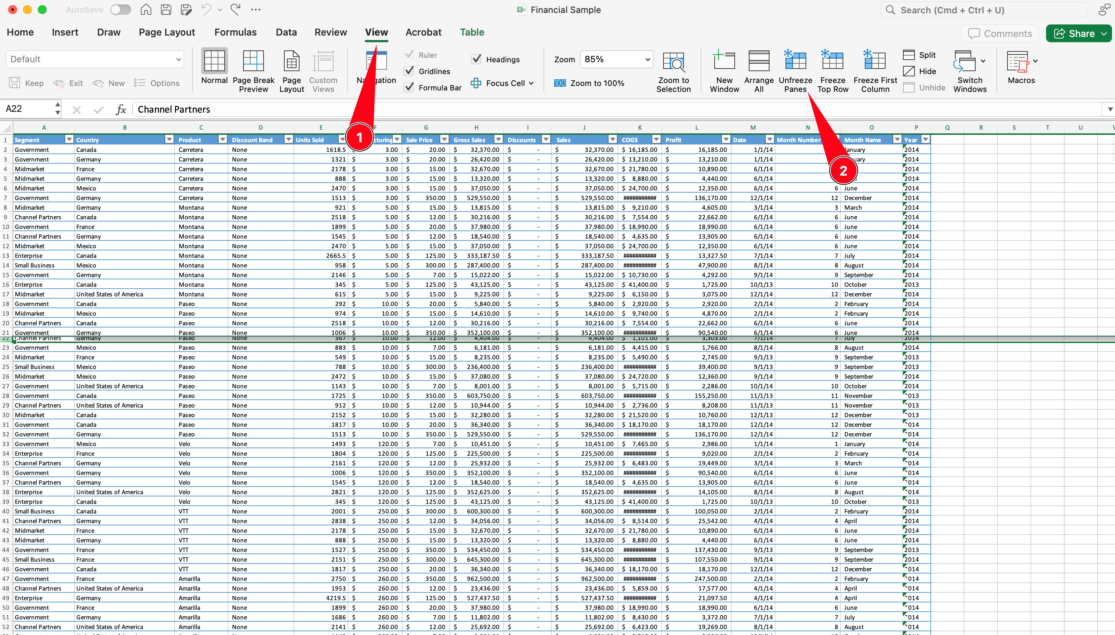Click the Search field in title bar
This screenshot has height=635, width=1115.
984,10
